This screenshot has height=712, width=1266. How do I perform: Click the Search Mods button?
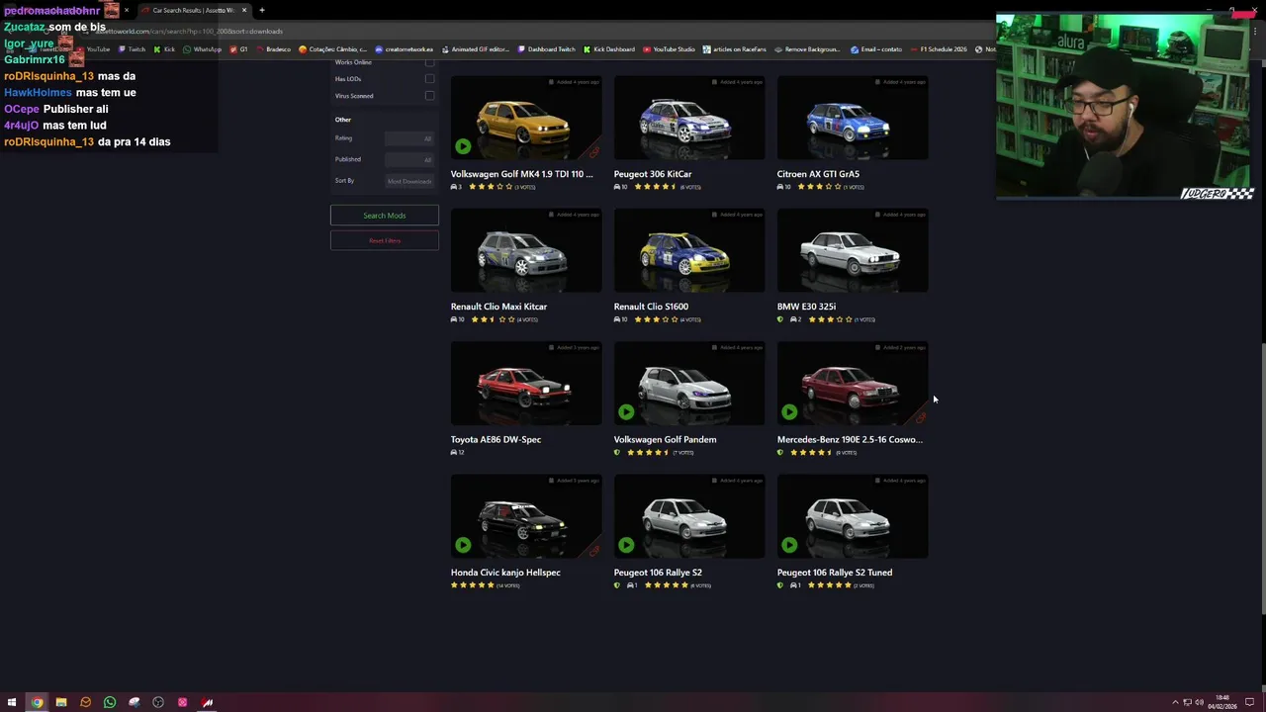pos(385,215)
